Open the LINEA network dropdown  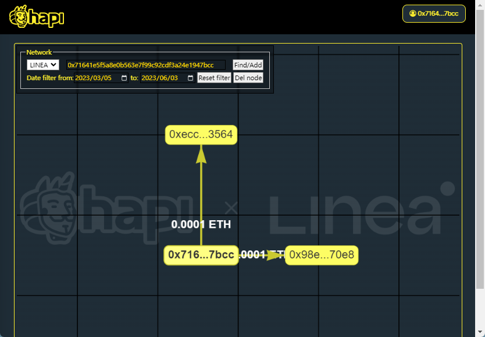[43, 65]
